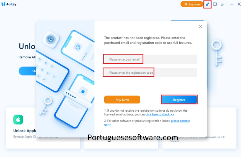
Task: Open the hamburger menu icon
Action: (x=222, y=4)
